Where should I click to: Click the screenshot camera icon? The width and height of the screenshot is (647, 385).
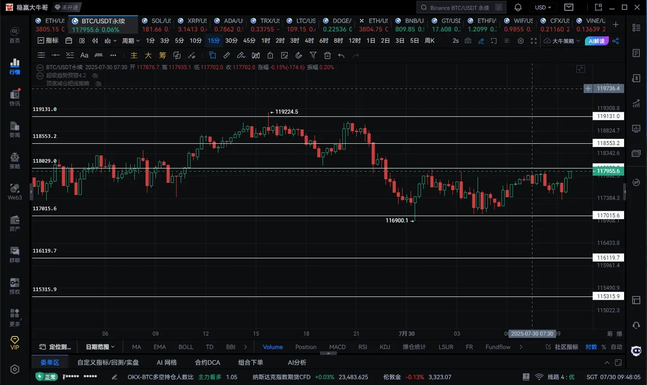(468, 41)
